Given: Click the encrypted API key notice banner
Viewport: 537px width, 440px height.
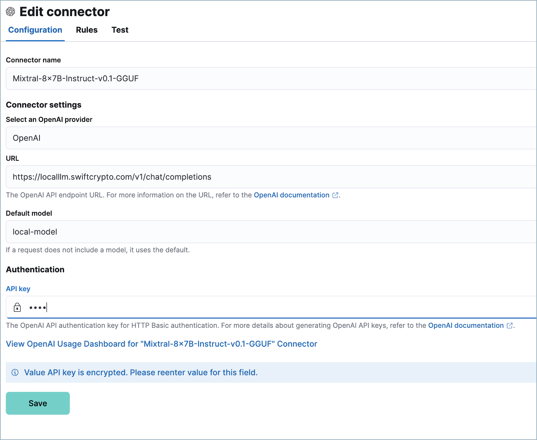Looking at the screenshot, I should pyautogui.click(x=141, y=372).
